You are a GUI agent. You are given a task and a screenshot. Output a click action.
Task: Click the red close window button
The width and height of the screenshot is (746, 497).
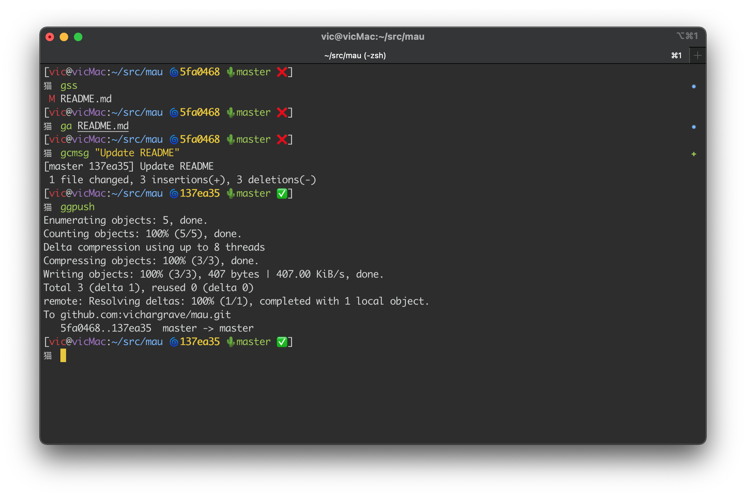(x=50, y=37)
